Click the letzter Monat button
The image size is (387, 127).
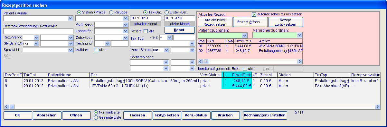[179, 24]
